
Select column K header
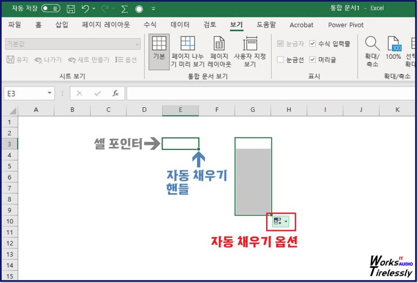tap(397, 110)
